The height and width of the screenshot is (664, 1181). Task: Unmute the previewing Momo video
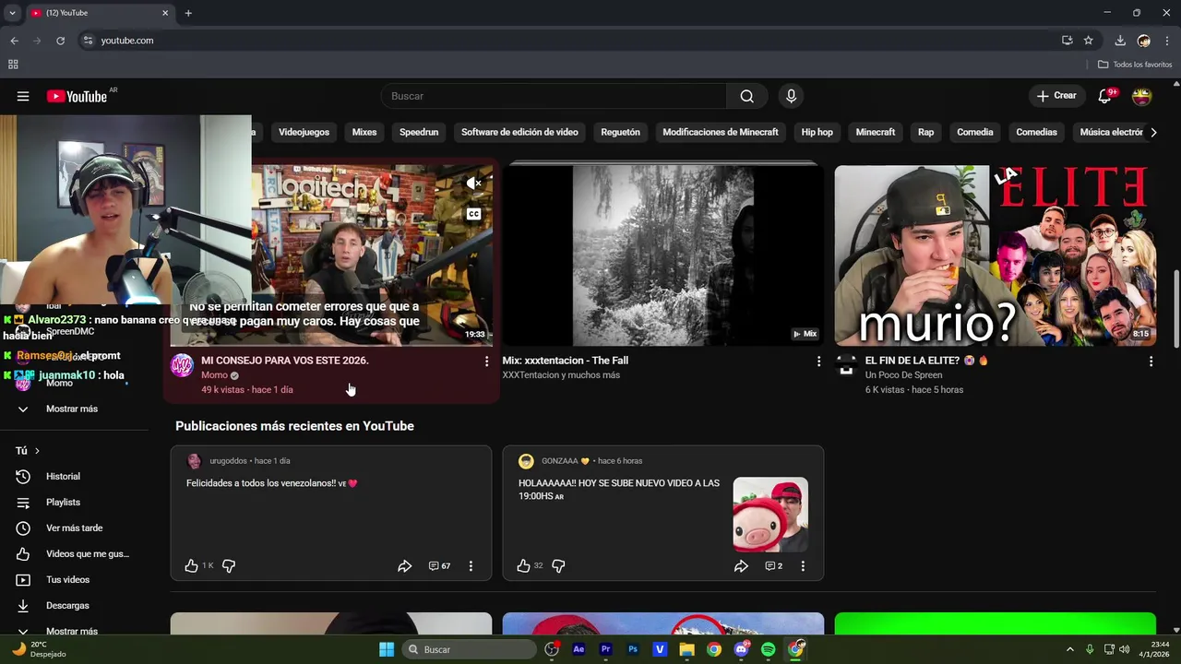[x=473, y=184]
